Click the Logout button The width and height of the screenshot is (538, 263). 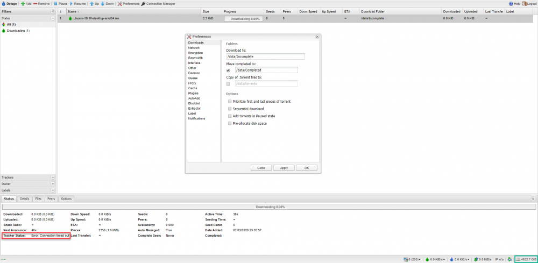click(529, 3)
